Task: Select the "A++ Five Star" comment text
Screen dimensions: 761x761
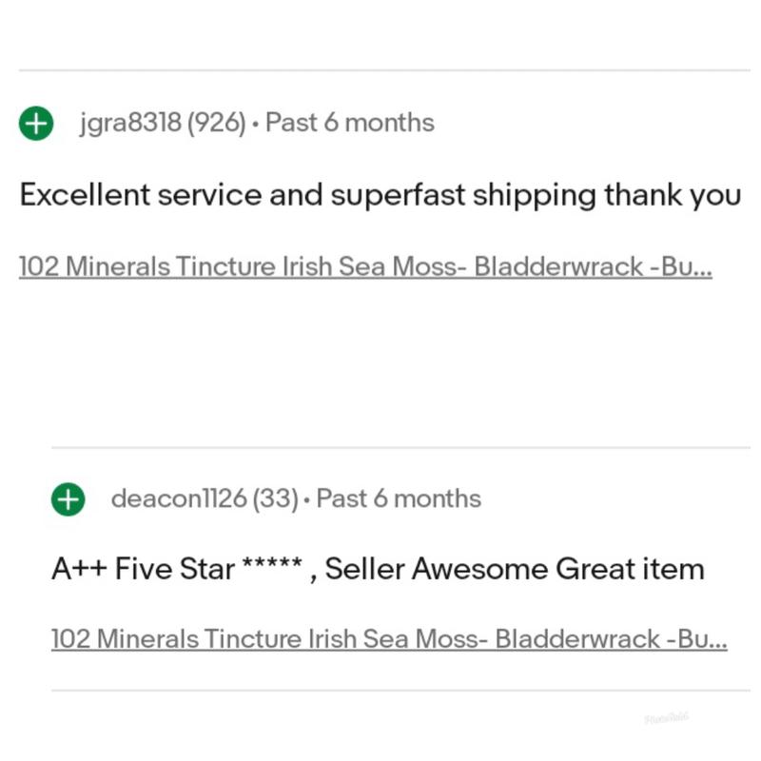Action: click(143, 569)
